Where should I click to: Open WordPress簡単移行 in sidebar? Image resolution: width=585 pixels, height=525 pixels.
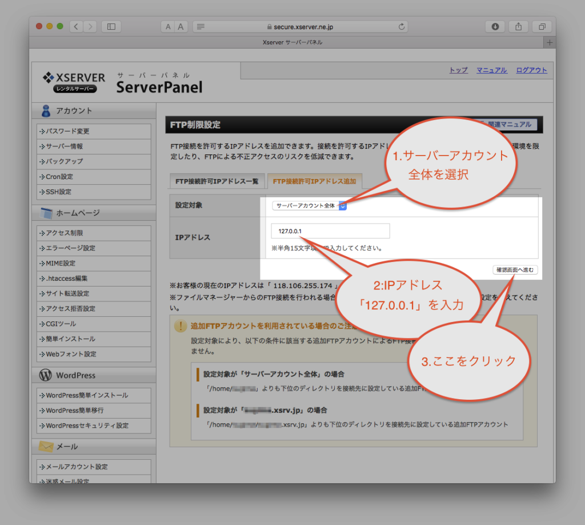(94, 411)
